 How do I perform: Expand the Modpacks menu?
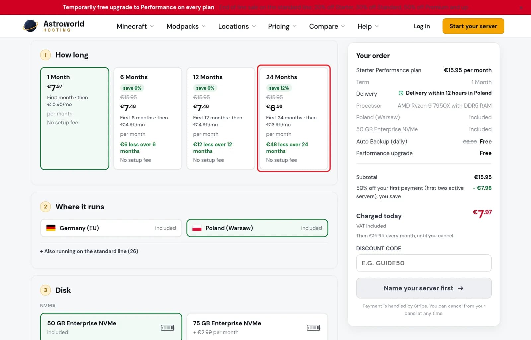pyautogui.click(x=186, y=26)
